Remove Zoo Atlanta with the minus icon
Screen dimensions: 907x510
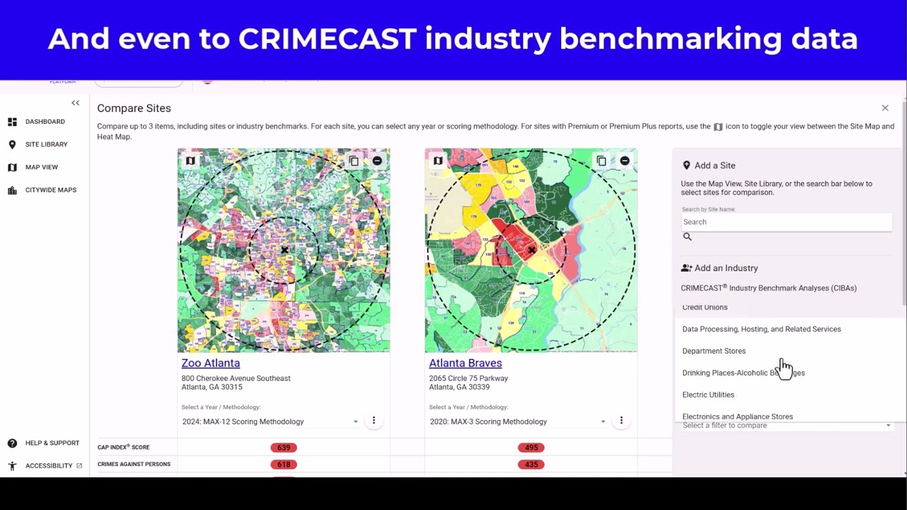click(x=377, y=161)
